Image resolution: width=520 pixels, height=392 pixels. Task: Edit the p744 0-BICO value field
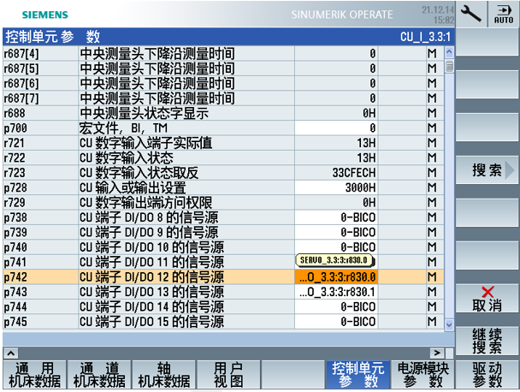336,306
